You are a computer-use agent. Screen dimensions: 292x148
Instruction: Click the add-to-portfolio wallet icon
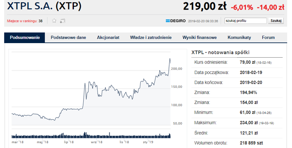[62, 21]
